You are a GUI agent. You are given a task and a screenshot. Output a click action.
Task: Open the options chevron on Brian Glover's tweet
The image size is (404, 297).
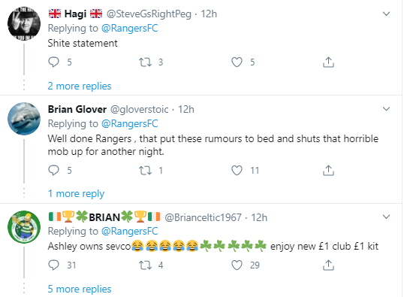tap(386, 109)
